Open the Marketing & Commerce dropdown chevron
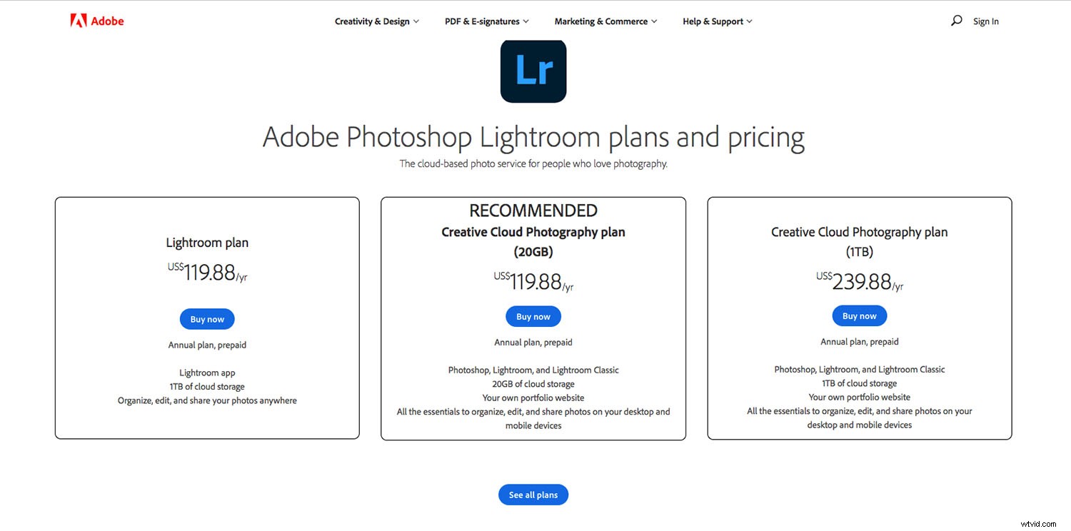Screen dimensions: 1071x531 pyautogui.click(x=653, y=21)
